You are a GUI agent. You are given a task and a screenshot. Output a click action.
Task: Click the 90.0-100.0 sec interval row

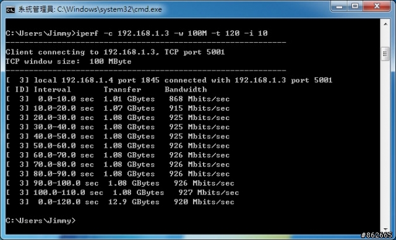(120, 183)
